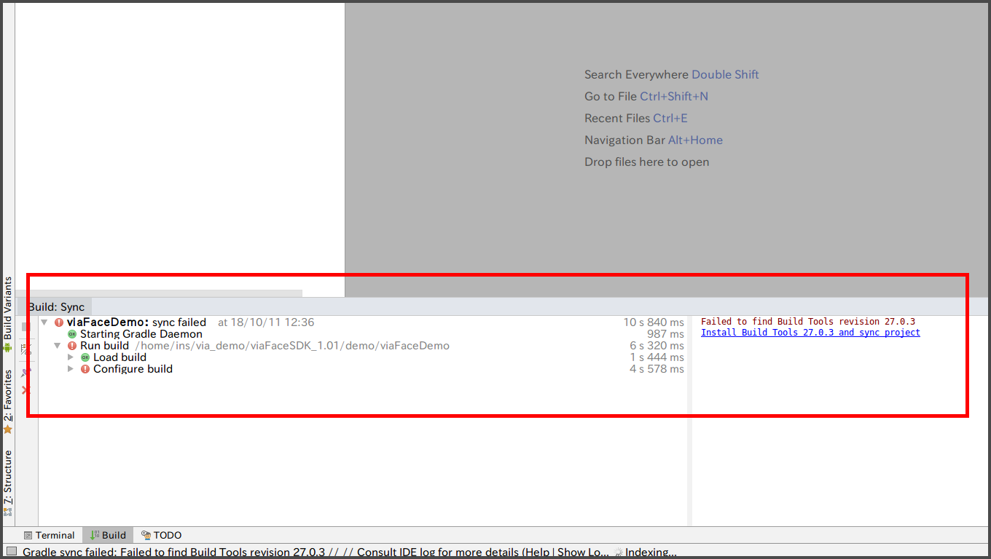The width and height of the screenshot is (991, 559).
Task: Click green OK icon beside Load build
Action: click(85, 357)
